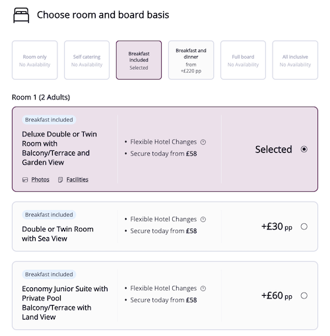Open info icon for Junior Suite's Flexible Hotel Changes

(203, 289)
